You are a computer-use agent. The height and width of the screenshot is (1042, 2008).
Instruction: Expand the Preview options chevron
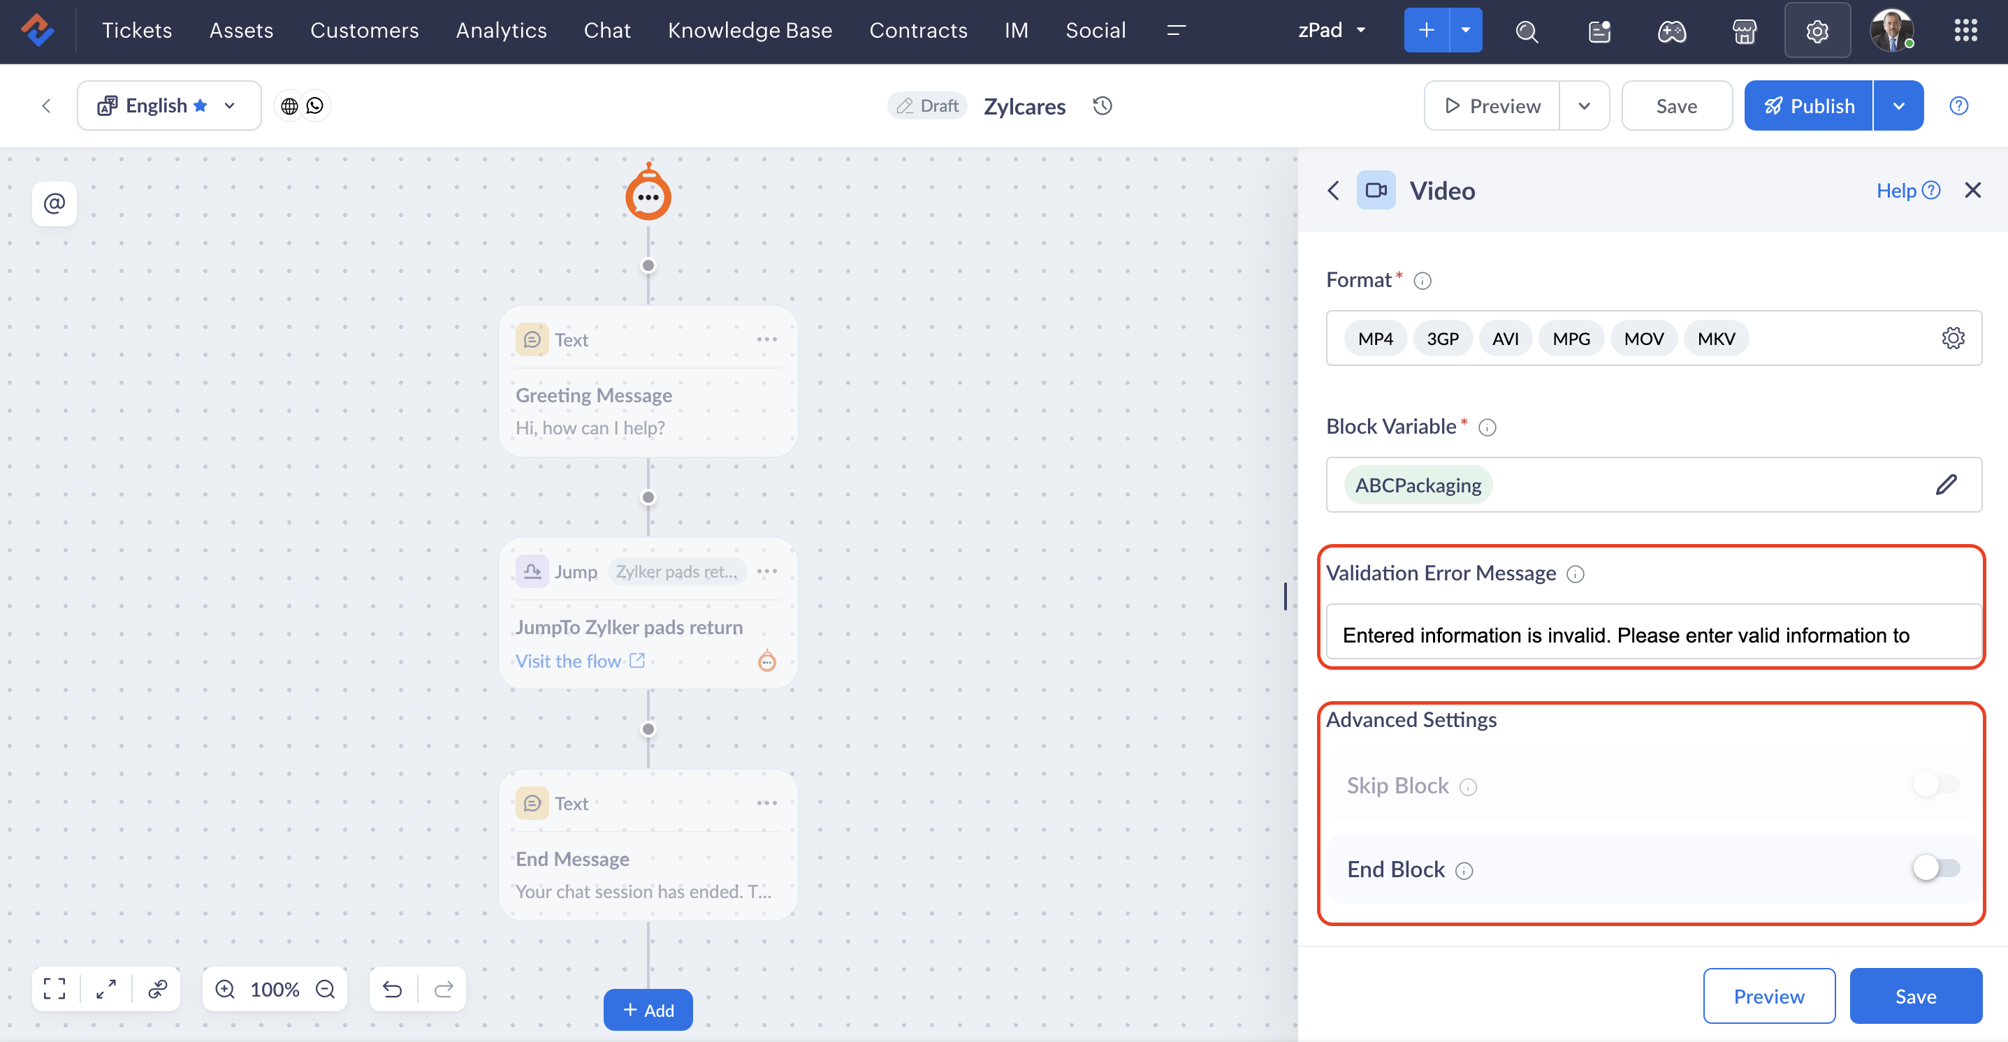coord(1583,105)
